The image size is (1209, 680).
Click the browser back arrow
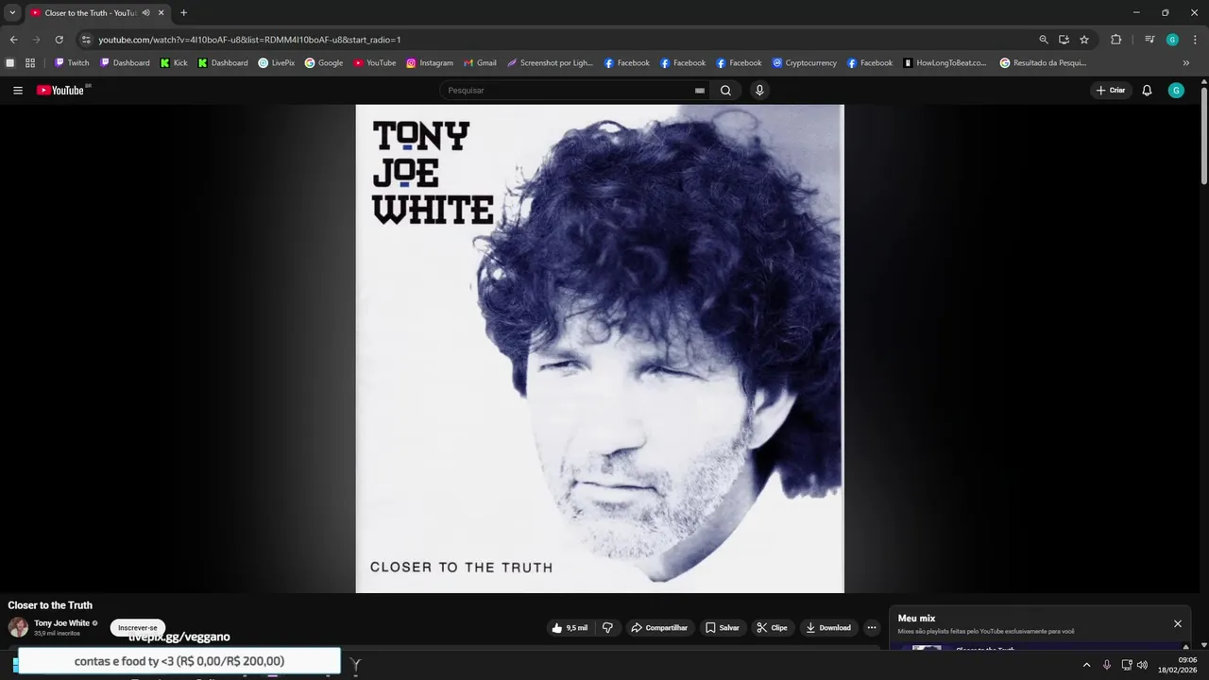[13, 40]
